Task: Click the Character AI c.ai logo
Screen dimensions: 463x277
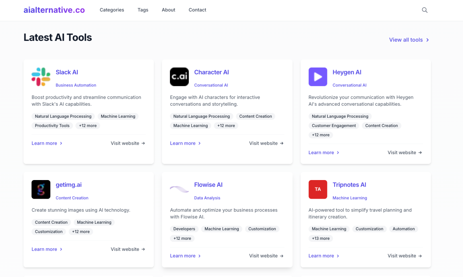Action: point(179,77)
